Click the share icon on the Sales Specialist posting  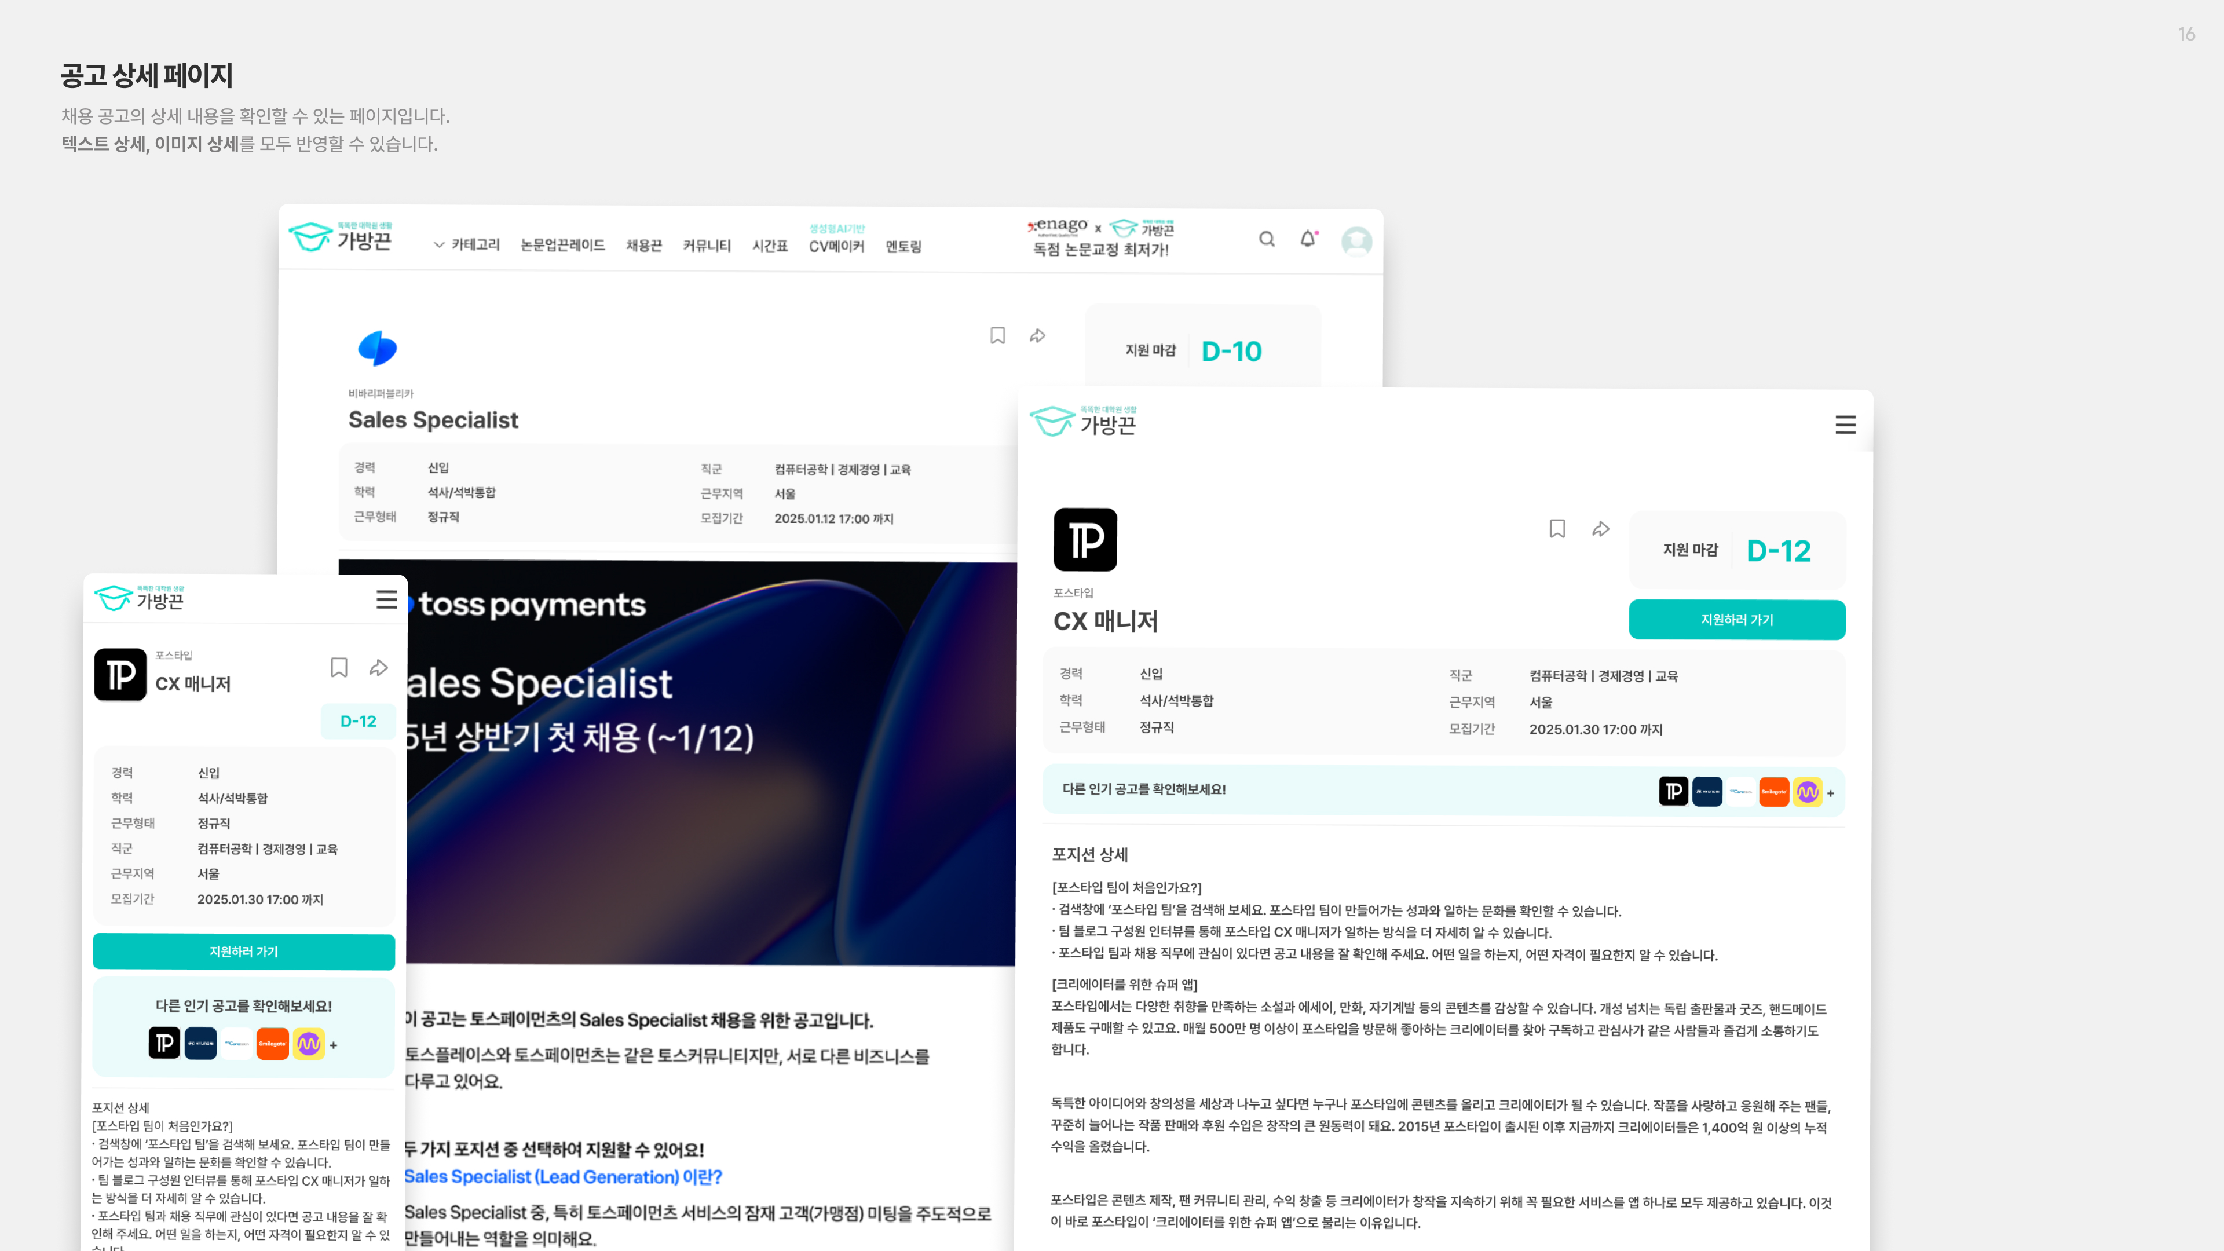(1038, 336)
